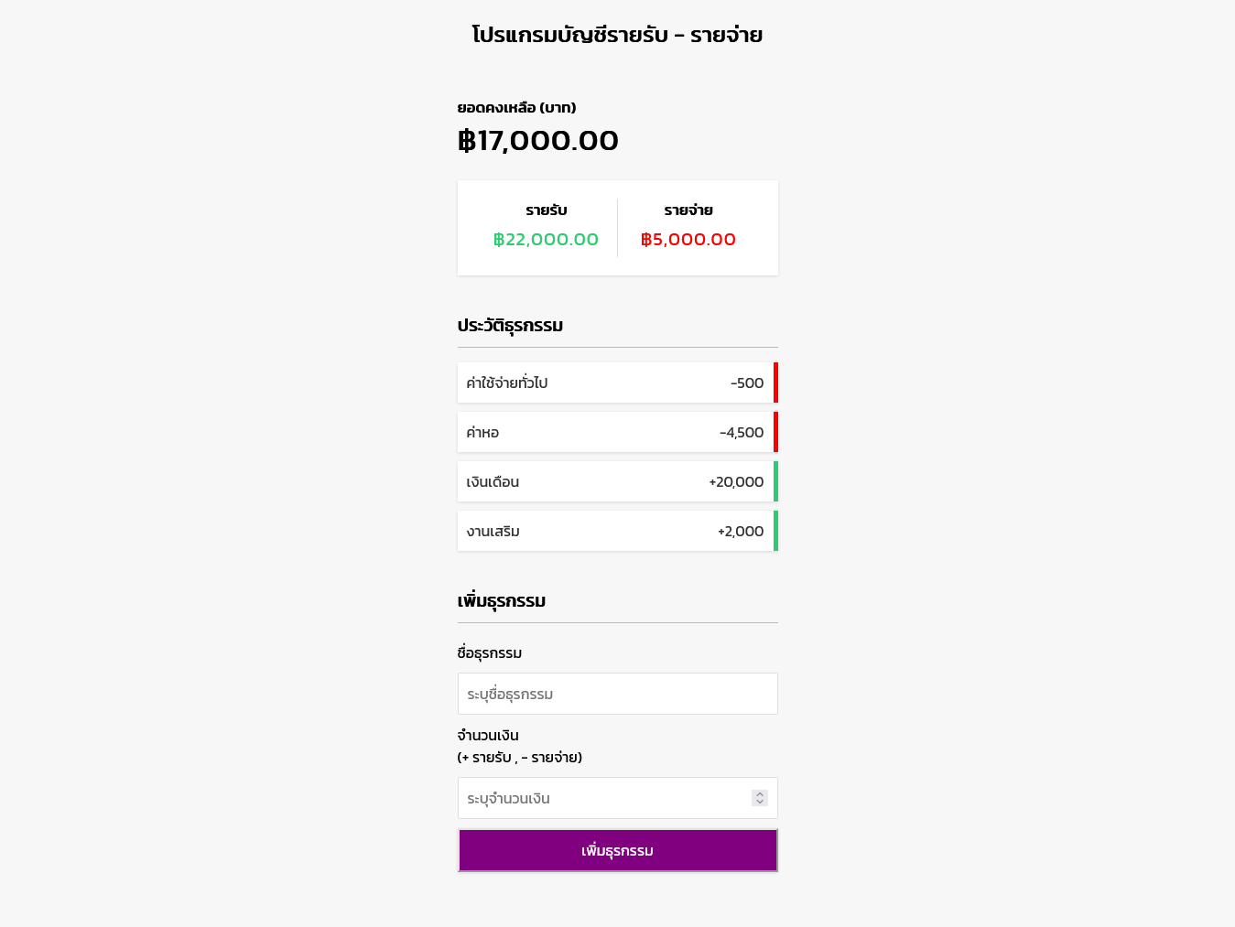Click the เพิ่มธุรกรรม section heading
Screen dimensions: 1235x927
pos(502,600)
